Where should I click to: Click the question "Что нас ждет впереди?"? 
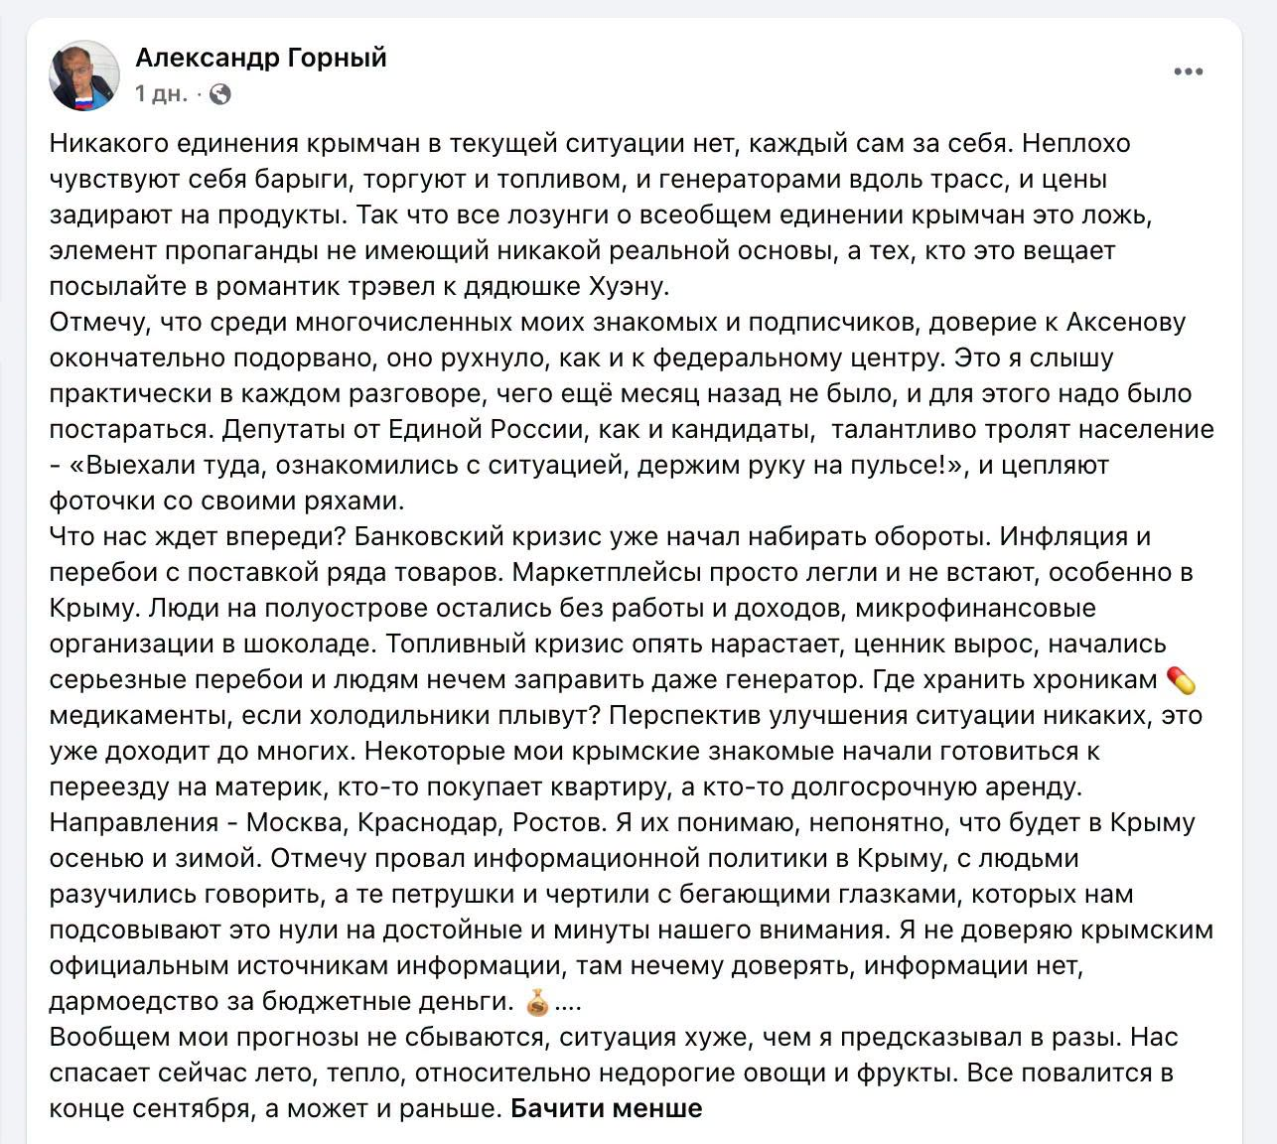tap(197, 536)
